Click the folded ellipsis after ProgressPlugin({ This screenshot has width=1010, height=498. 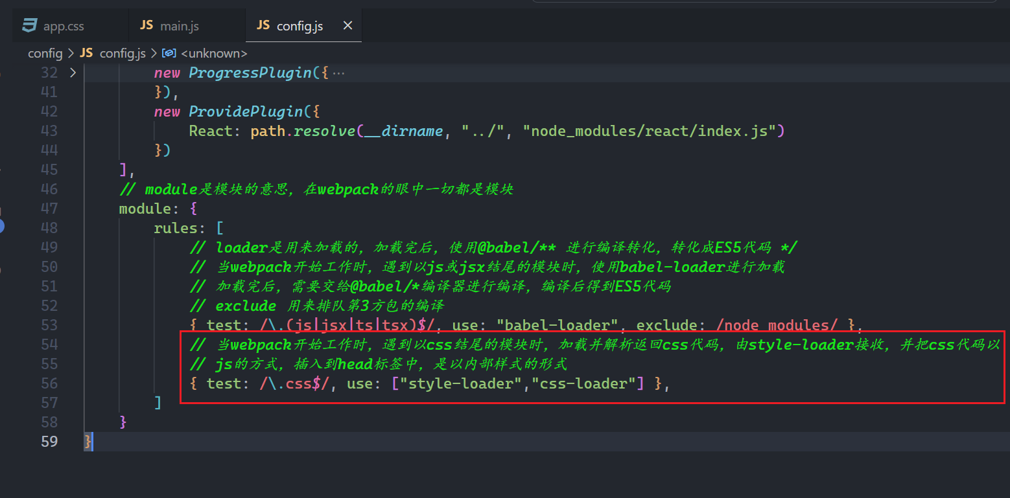(338, 73)
